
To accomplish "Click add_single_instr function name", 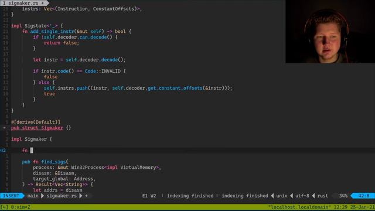I will coord(52,31).
